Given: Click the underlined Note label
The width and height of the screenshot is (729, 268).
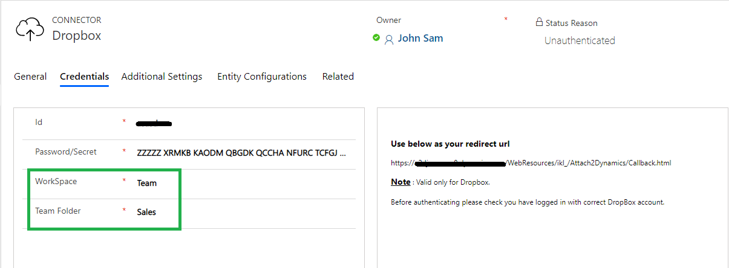Looking at the screenshot, I should pyautogui.click(x=400, y=182).
